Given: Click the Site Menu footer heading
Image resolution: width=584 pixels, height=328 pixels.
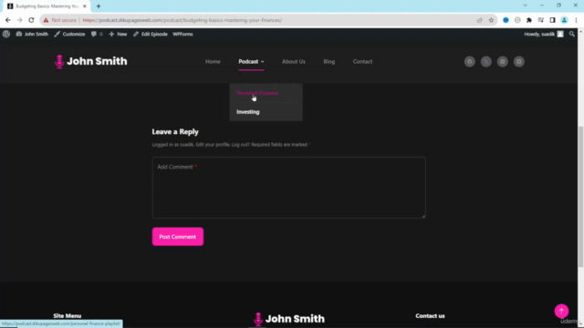Looking at the screenshot, I should click(x=67, y=316).
